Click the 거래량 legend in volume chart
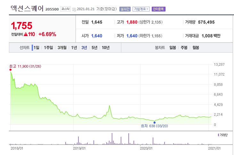The width and height of the screenshot is (234, 155). click(x=223, y=135)
